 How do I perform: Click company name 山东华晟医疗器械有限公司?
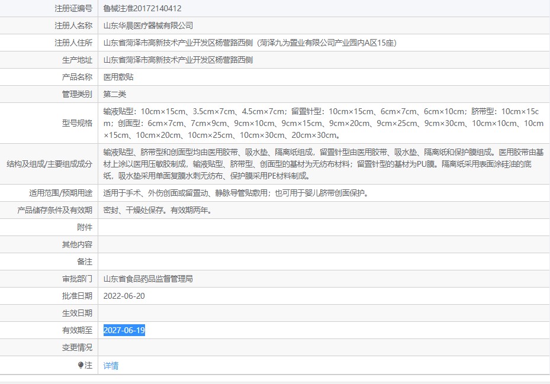pos(148,25)
